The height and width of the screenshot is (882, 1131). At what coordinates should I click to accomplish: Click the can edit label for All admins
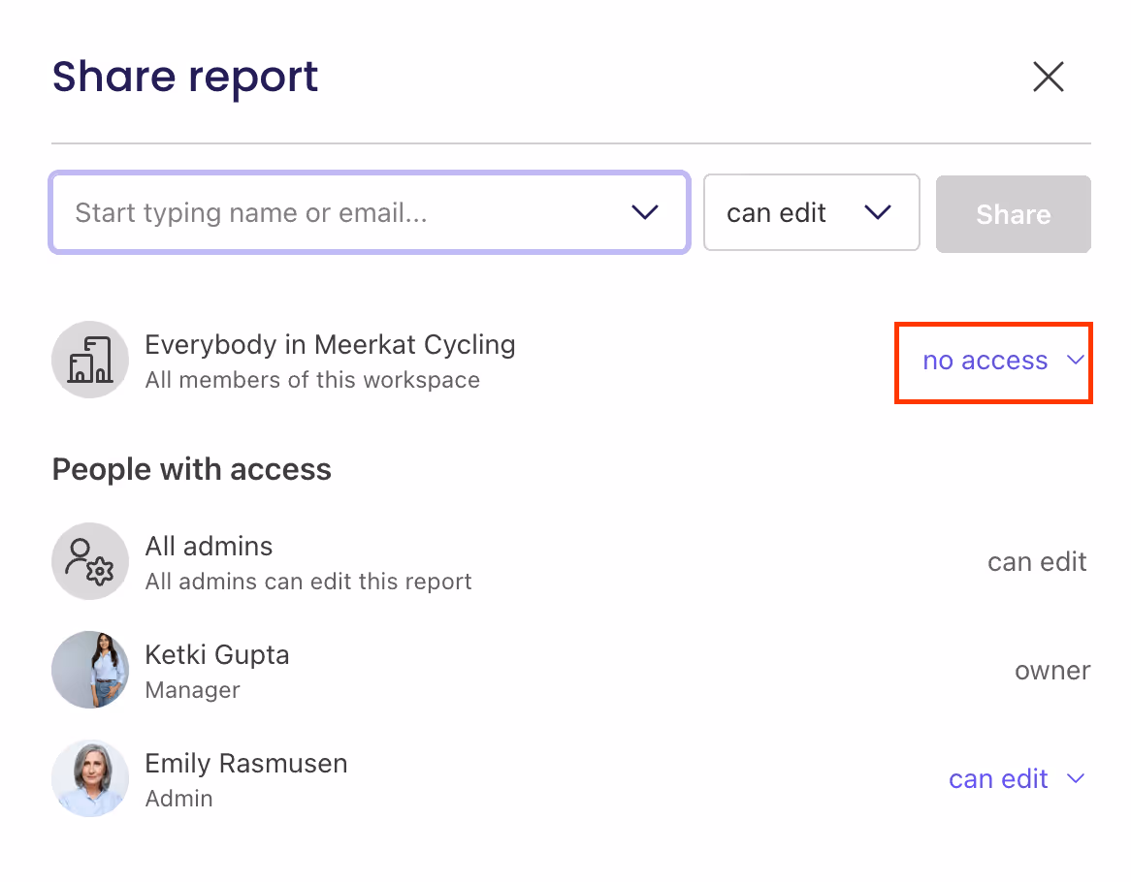click(1037, 562)
